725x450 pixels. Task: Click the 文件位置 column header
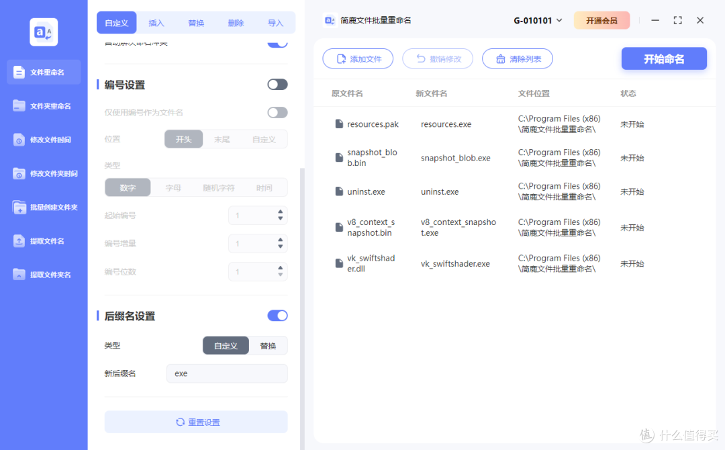pyautogui.click(x=534, y=93)
